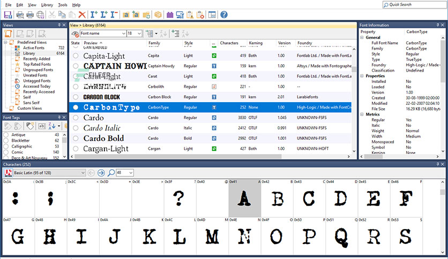Click the new tag icon in Font Tags
Screen dimensions: 448x259
(30, 126)
